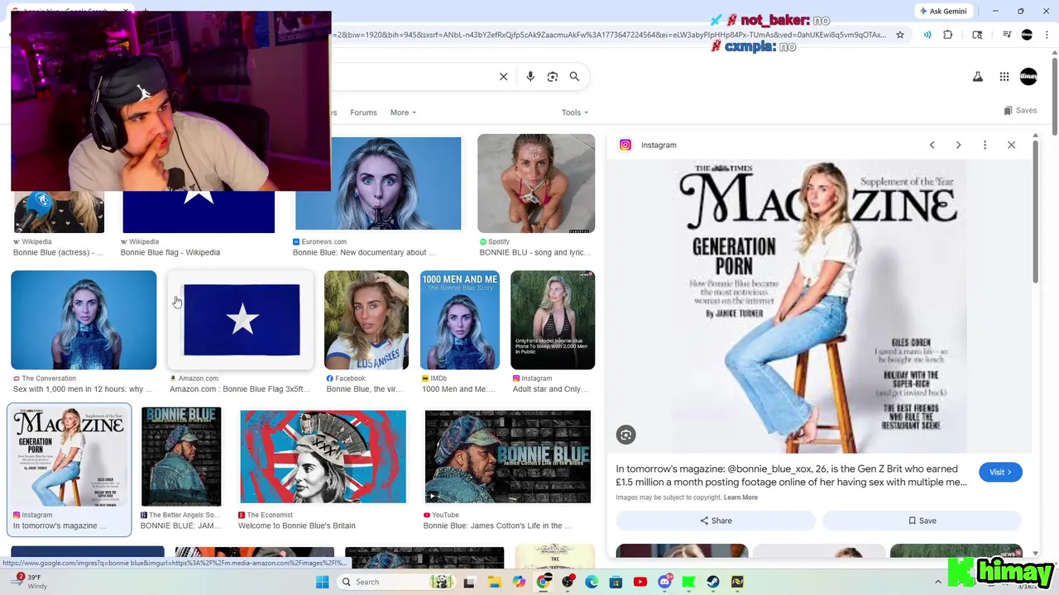Click the Wikipedia Bonnie Blue flag caption
This screenshot has height=595, width=1059.
pos(170,252)
